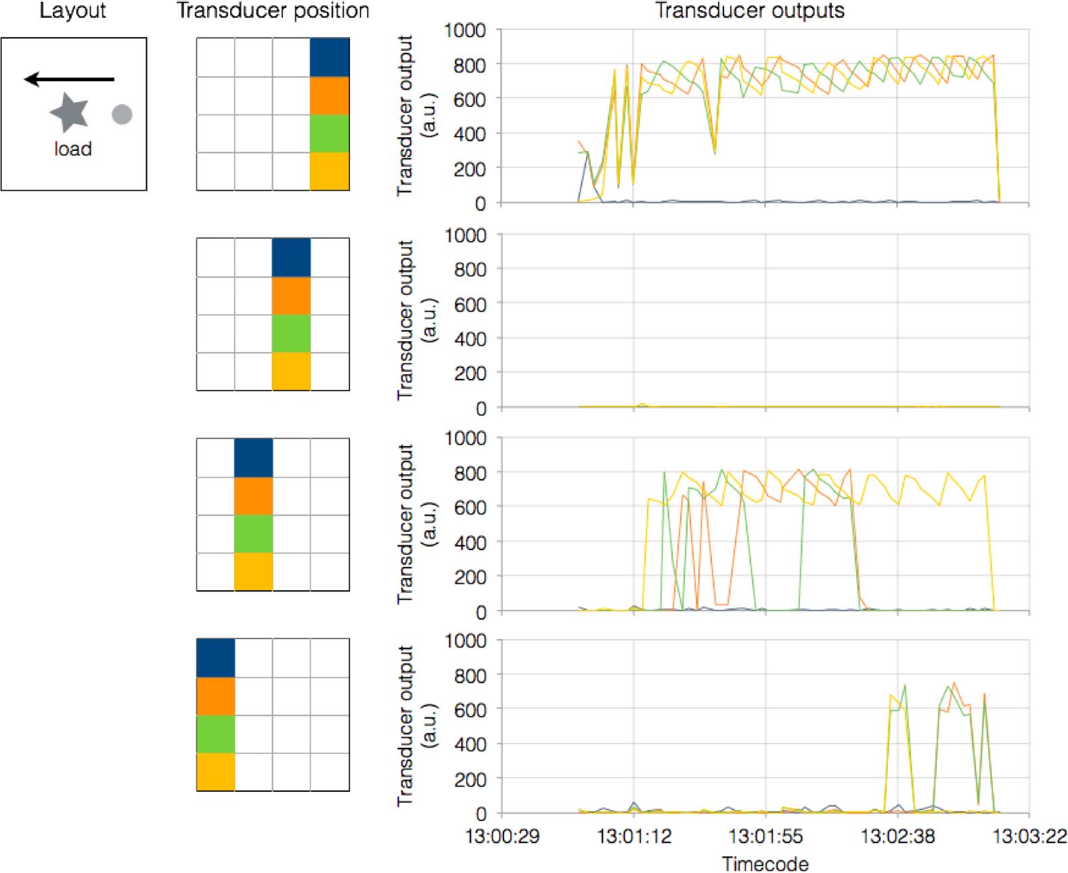Select timecode label 13:02:38

click(897, 836)
